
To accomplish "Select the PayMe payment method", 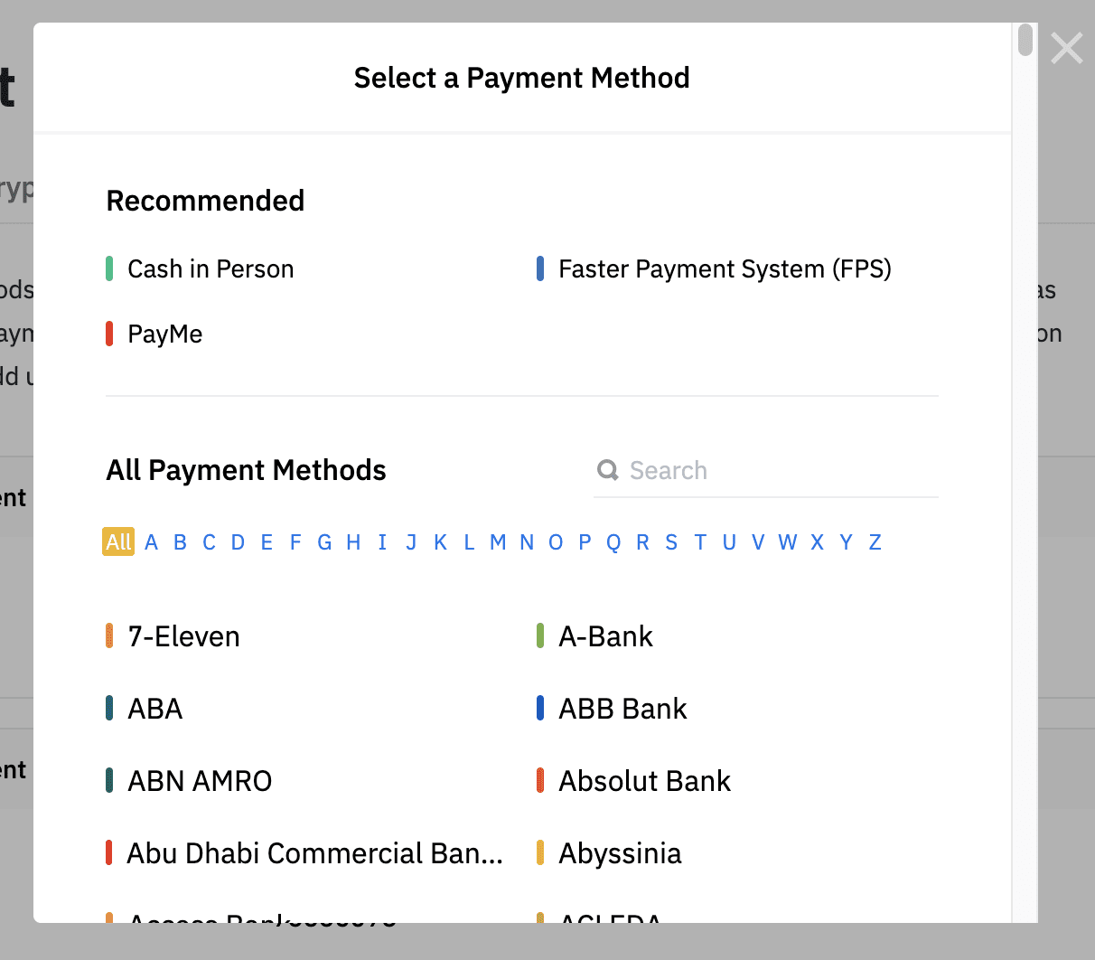I will [164, 334].
